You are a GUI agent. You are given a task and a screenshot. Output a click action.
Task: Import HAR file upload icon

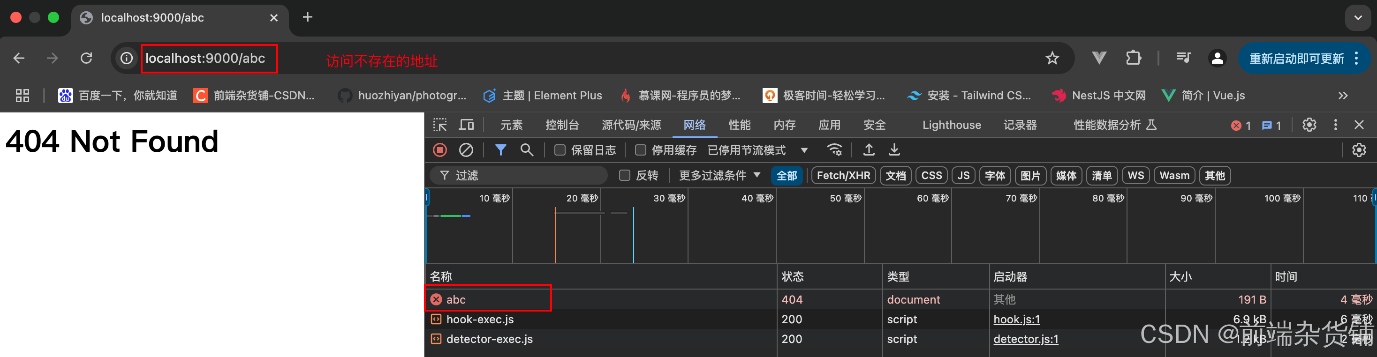[x=869, y=150]
